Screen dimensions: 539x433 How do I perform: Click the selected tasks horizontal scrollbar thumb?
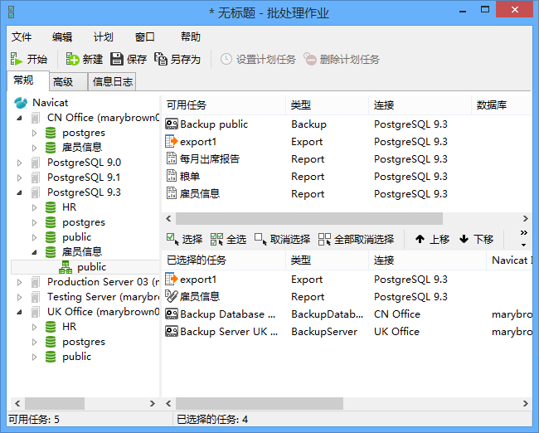[260, 403]
